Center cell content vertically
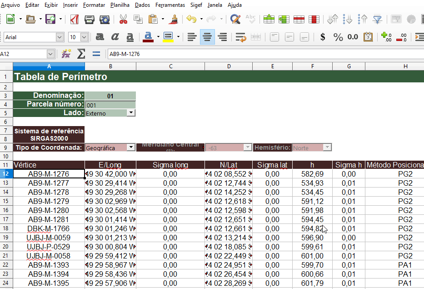This screenshot has height=289, width=424. (x=289, y=37)
